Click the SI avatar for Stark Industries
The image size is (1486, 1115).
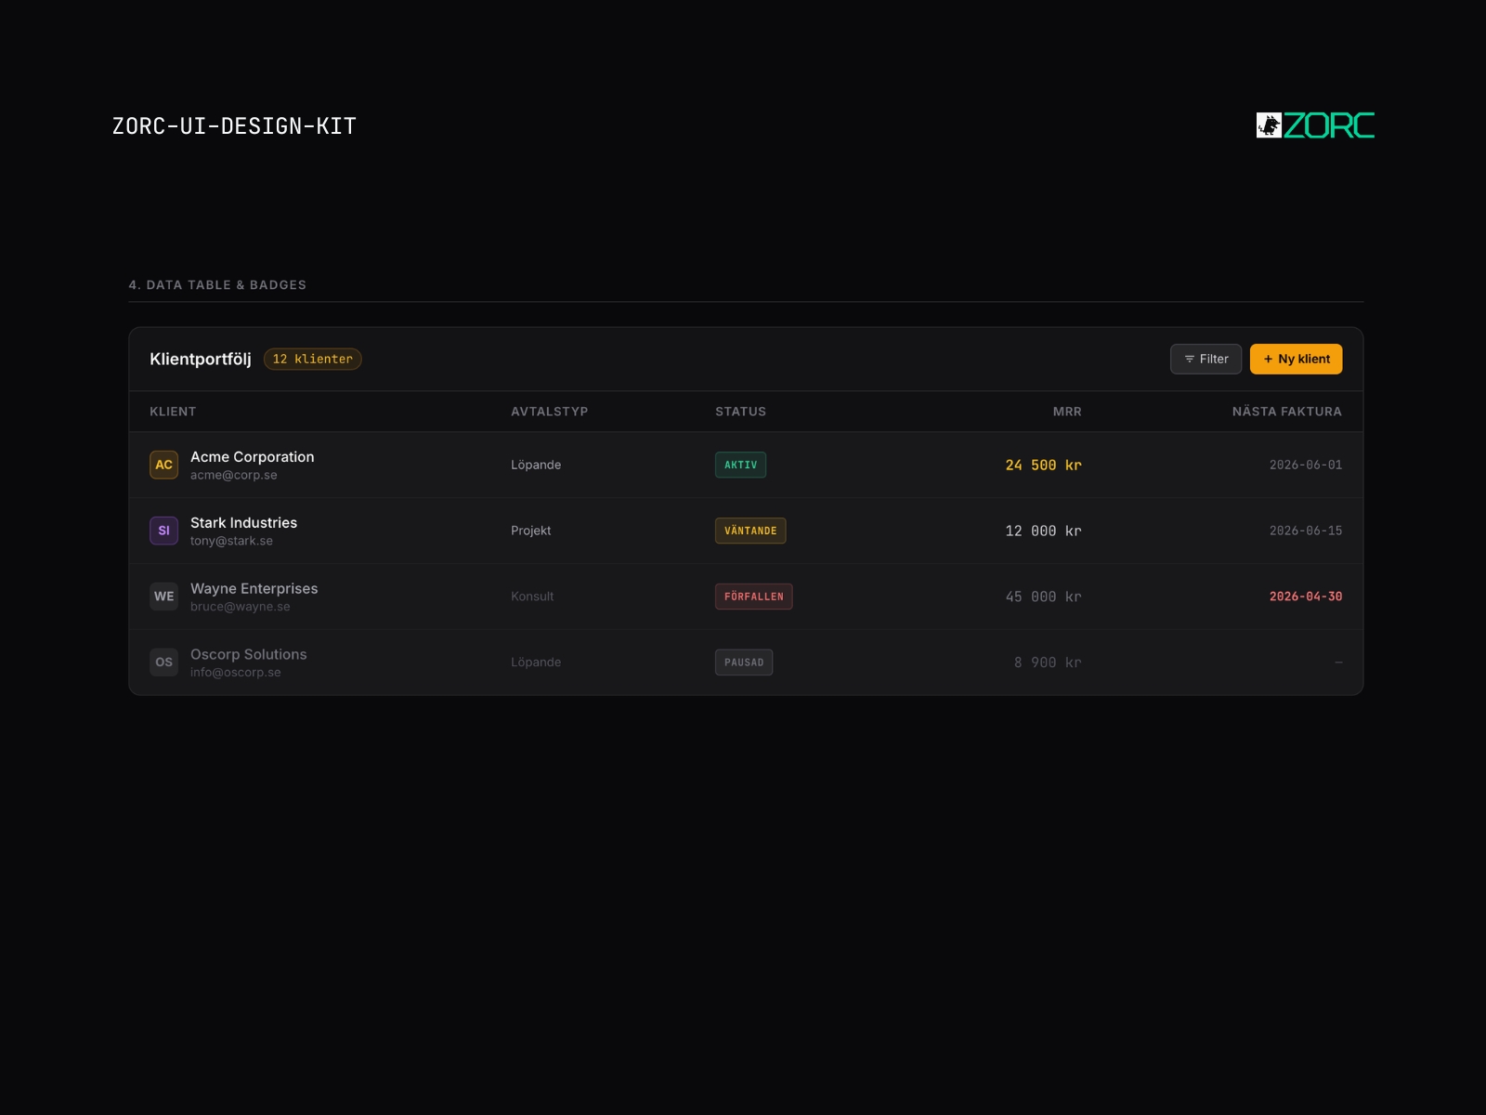pyautogui.click(x=163, y=531)
